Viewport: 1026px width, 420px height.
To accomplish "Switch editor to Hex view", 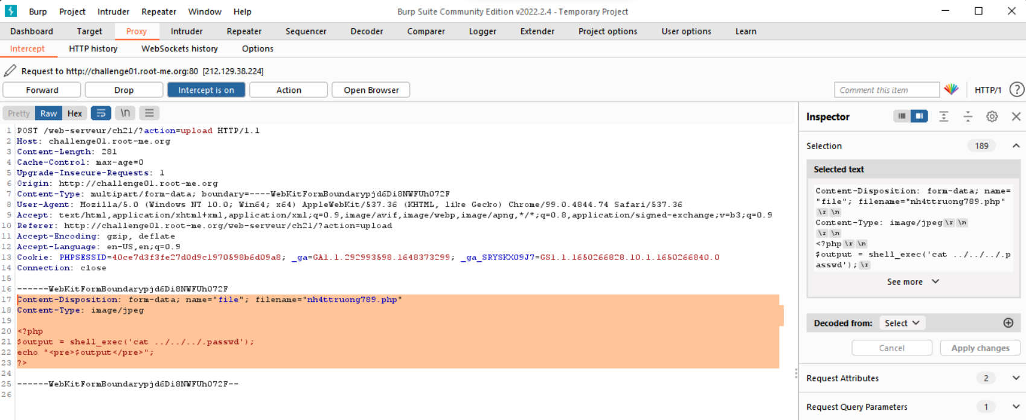I will click(x=75, y=113).
